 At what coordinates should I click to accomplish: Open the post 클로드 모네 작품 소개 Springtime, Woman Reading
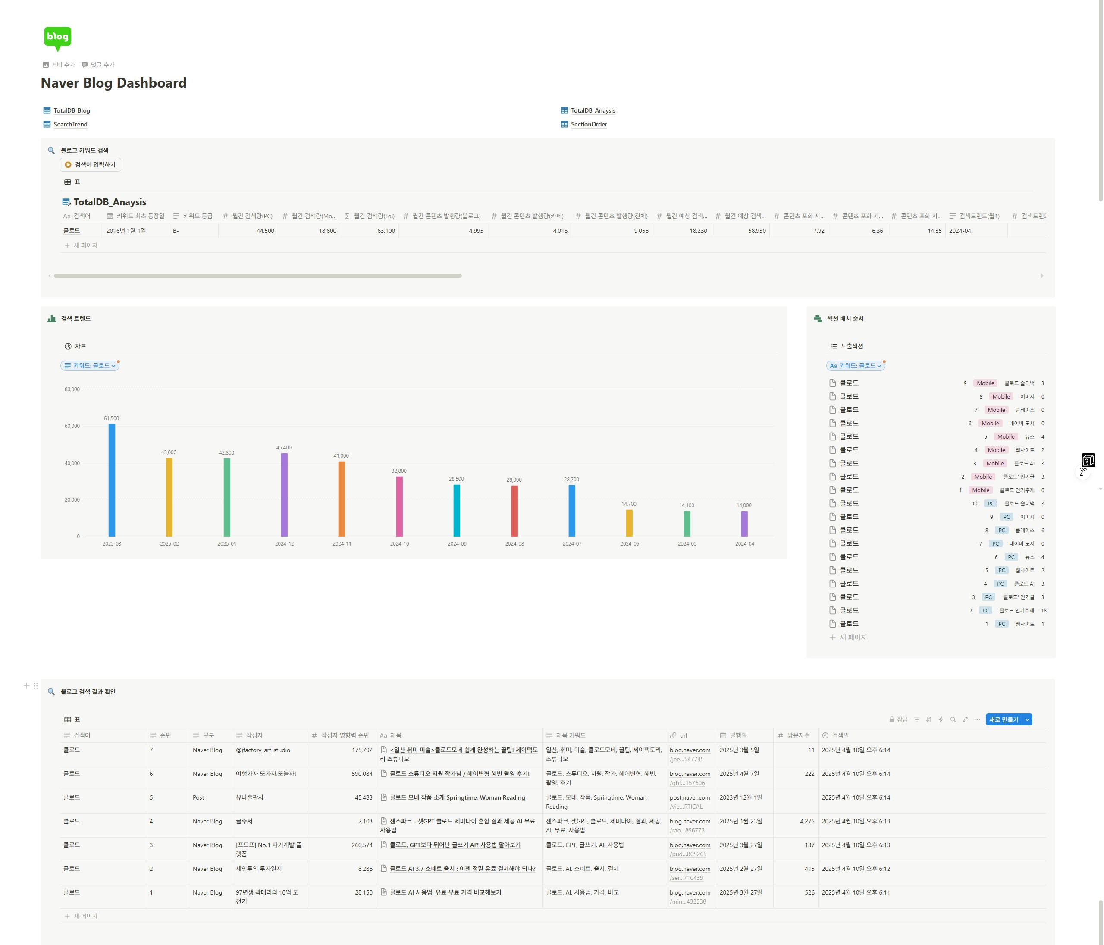pyautogui.click(x=457, y=797)
